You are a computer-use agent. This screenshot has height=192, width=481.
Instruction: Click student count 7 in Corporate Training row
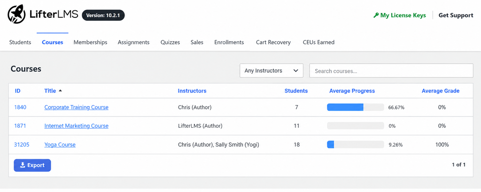point(296,108)
